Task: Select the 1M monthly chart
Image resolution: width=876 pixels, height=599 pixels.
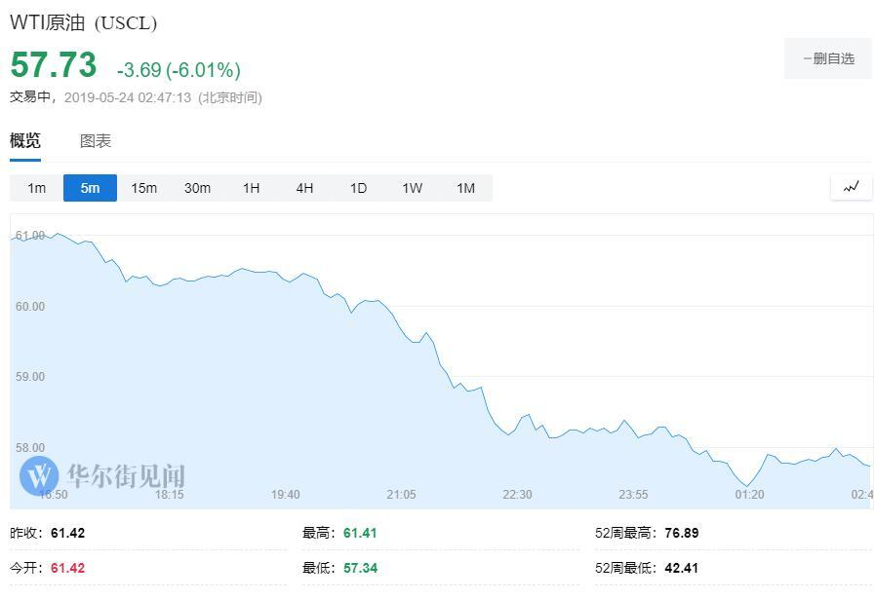Action: 465,188
